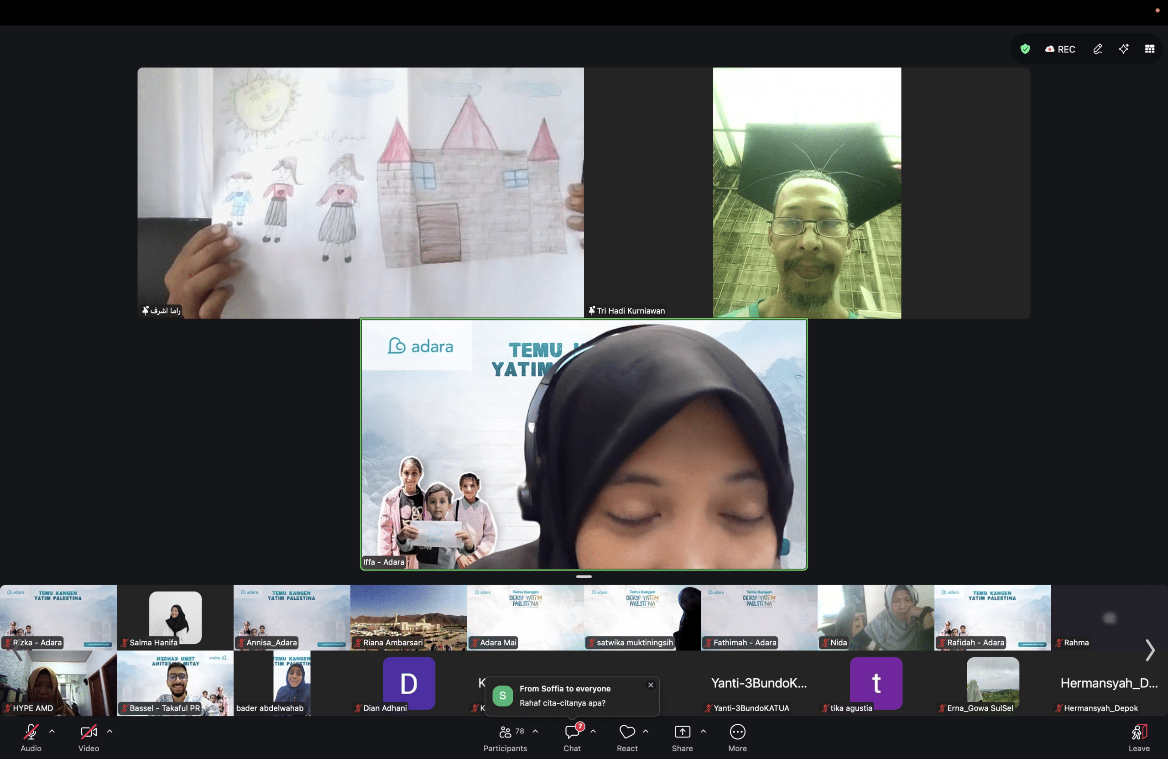Select the HYPE AMD video thumbnail
The image size is (1168, 759).
pos(58,683)
